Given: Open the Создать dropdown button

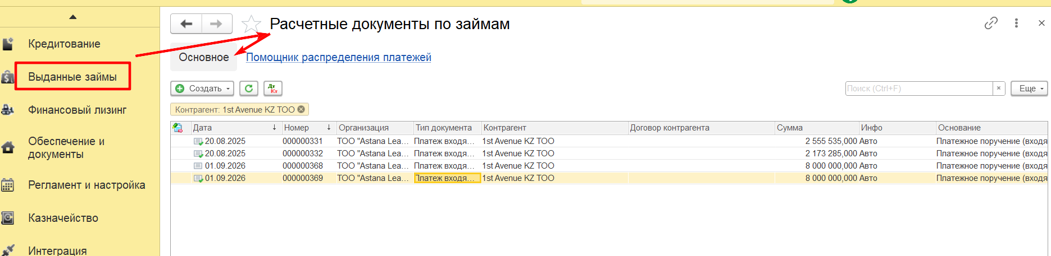Looking at the screenshot, I should point(202,89).
